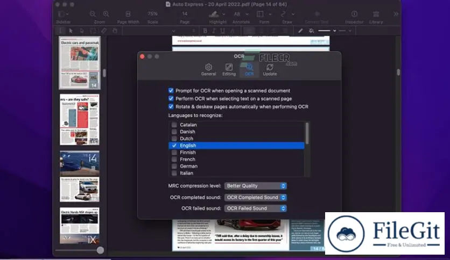
Task: Uncheck perform OCR when selecting text
Action: pyautogui.click(x=171, y=98)
